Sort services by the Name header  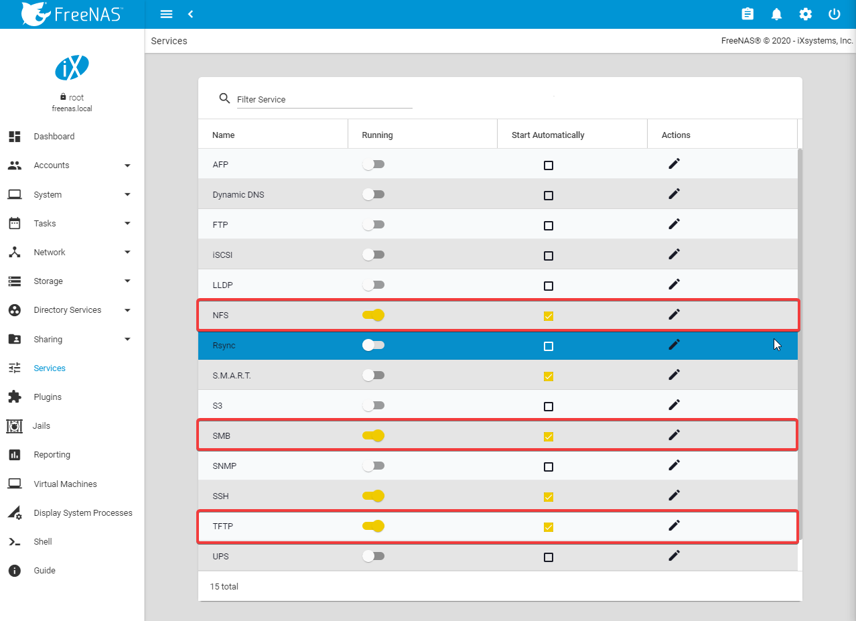(x=224, y=135)
